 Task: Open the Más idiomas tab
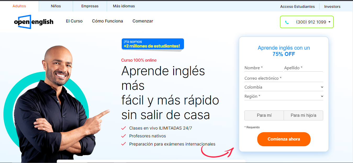pyautogui.click(x=124, y=6)
